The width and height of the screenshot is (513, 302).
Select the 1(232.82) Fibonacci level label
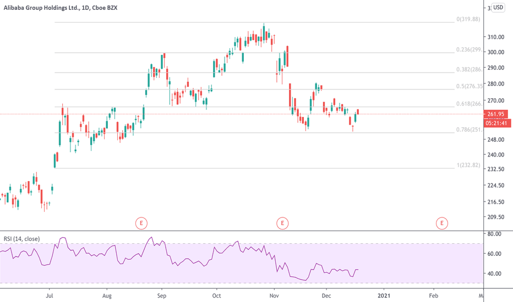pos(468,165)
